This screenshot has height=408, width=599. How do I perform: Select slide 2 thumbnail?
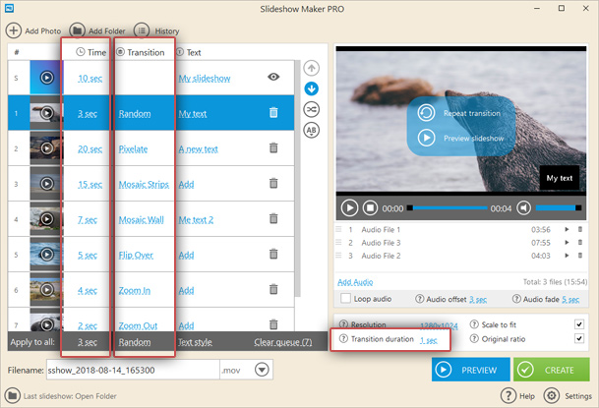click(46, 148)
